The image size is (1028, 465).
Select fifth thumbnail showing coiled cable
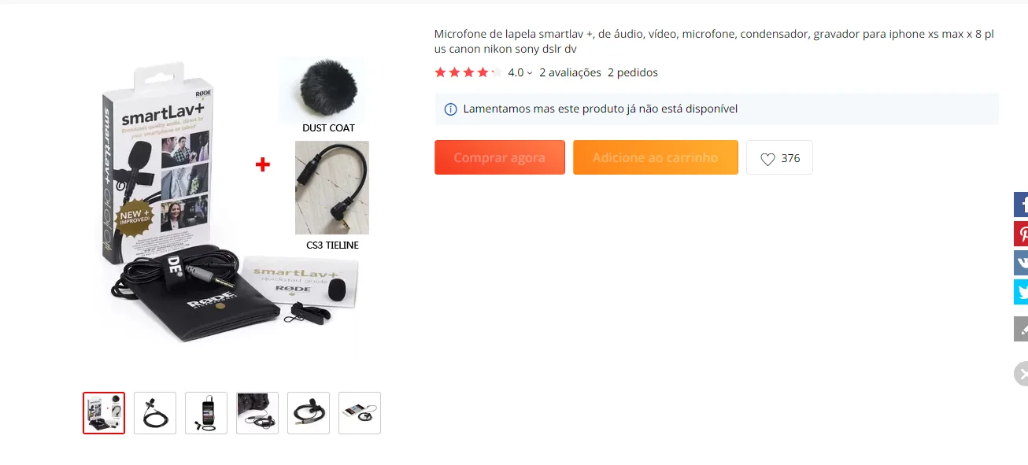click(309, 413)
